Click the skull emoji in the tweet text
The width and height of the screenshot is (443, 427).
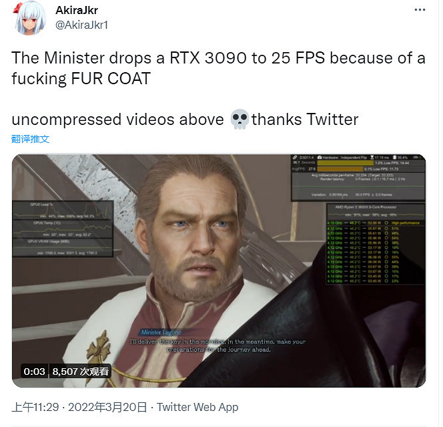click(x=240, y=119)
